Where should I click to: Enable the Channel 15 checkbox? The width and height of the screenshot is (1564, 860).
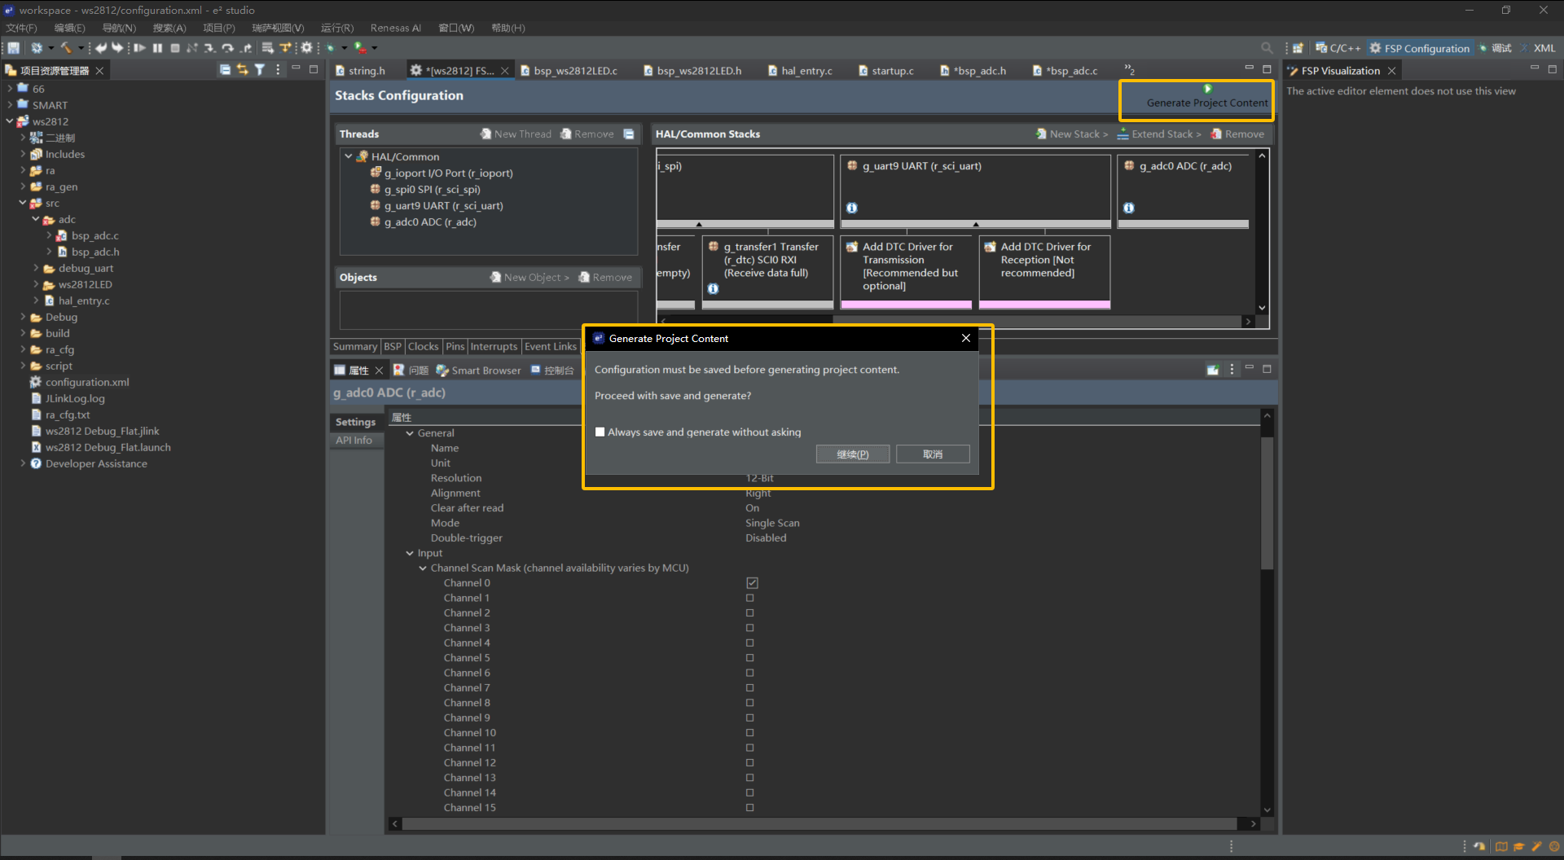750,808
